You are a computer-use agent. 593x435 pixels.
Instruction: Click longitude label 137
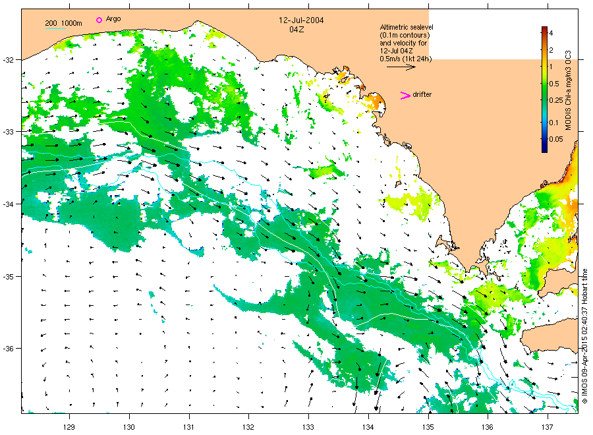[x=548, y=428]
